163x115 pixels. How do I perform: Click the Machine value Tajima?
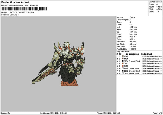[x=132, y=17]
